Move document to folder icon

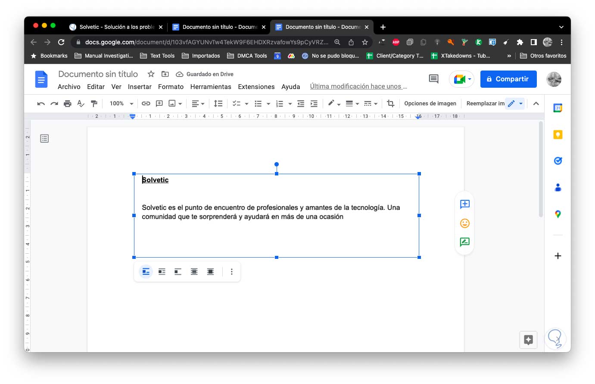point(165,74)
